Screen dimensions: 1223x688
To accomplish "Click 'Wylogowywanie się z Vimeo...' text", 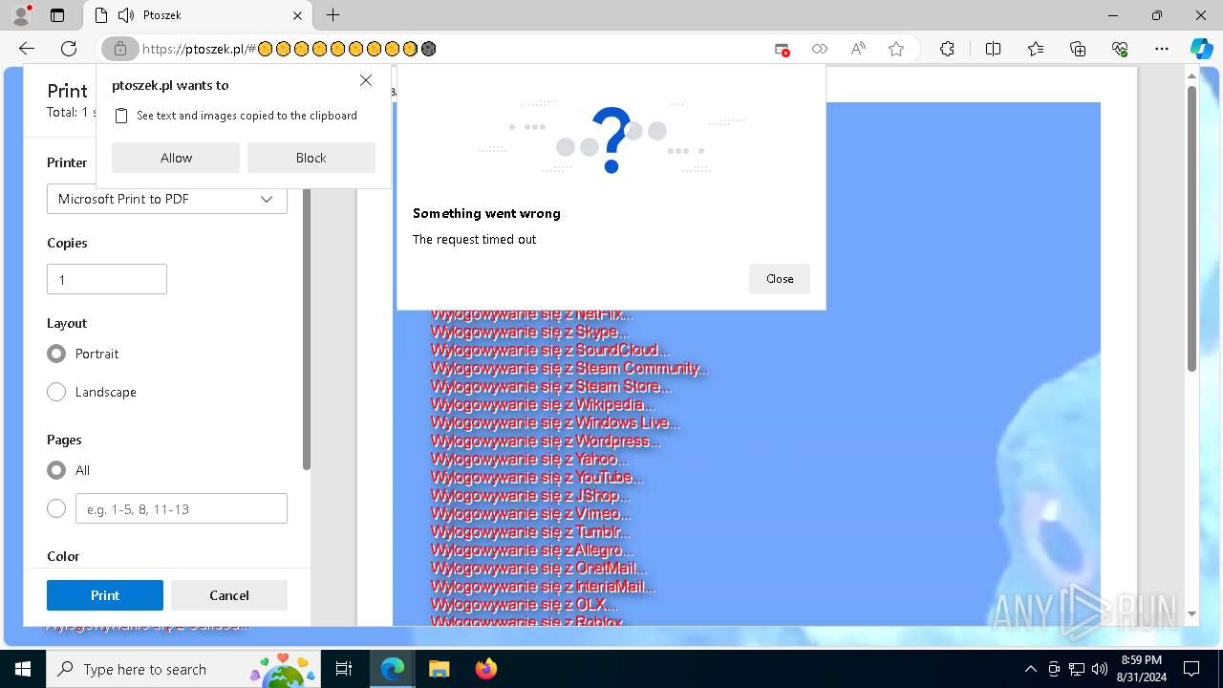I will pyautogui.click(x=530, y=513).
